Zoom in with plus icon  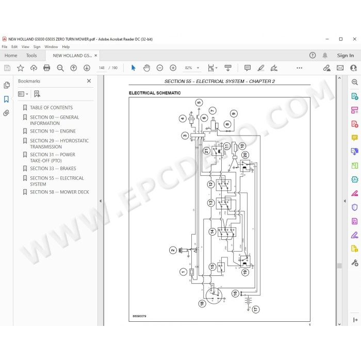(x=173, y=68)
